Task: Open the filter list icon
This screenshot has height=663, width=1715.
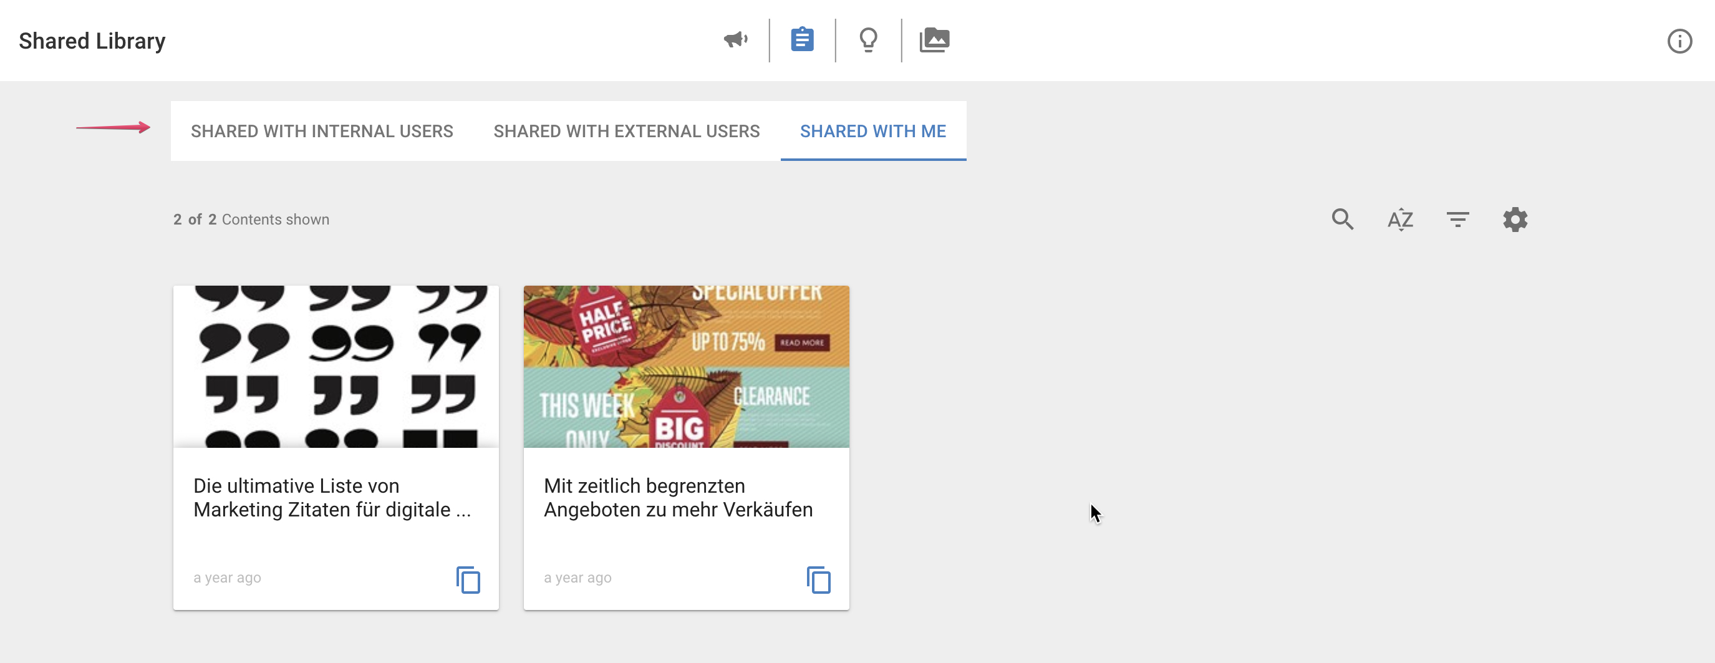Action: (1457, 219)
